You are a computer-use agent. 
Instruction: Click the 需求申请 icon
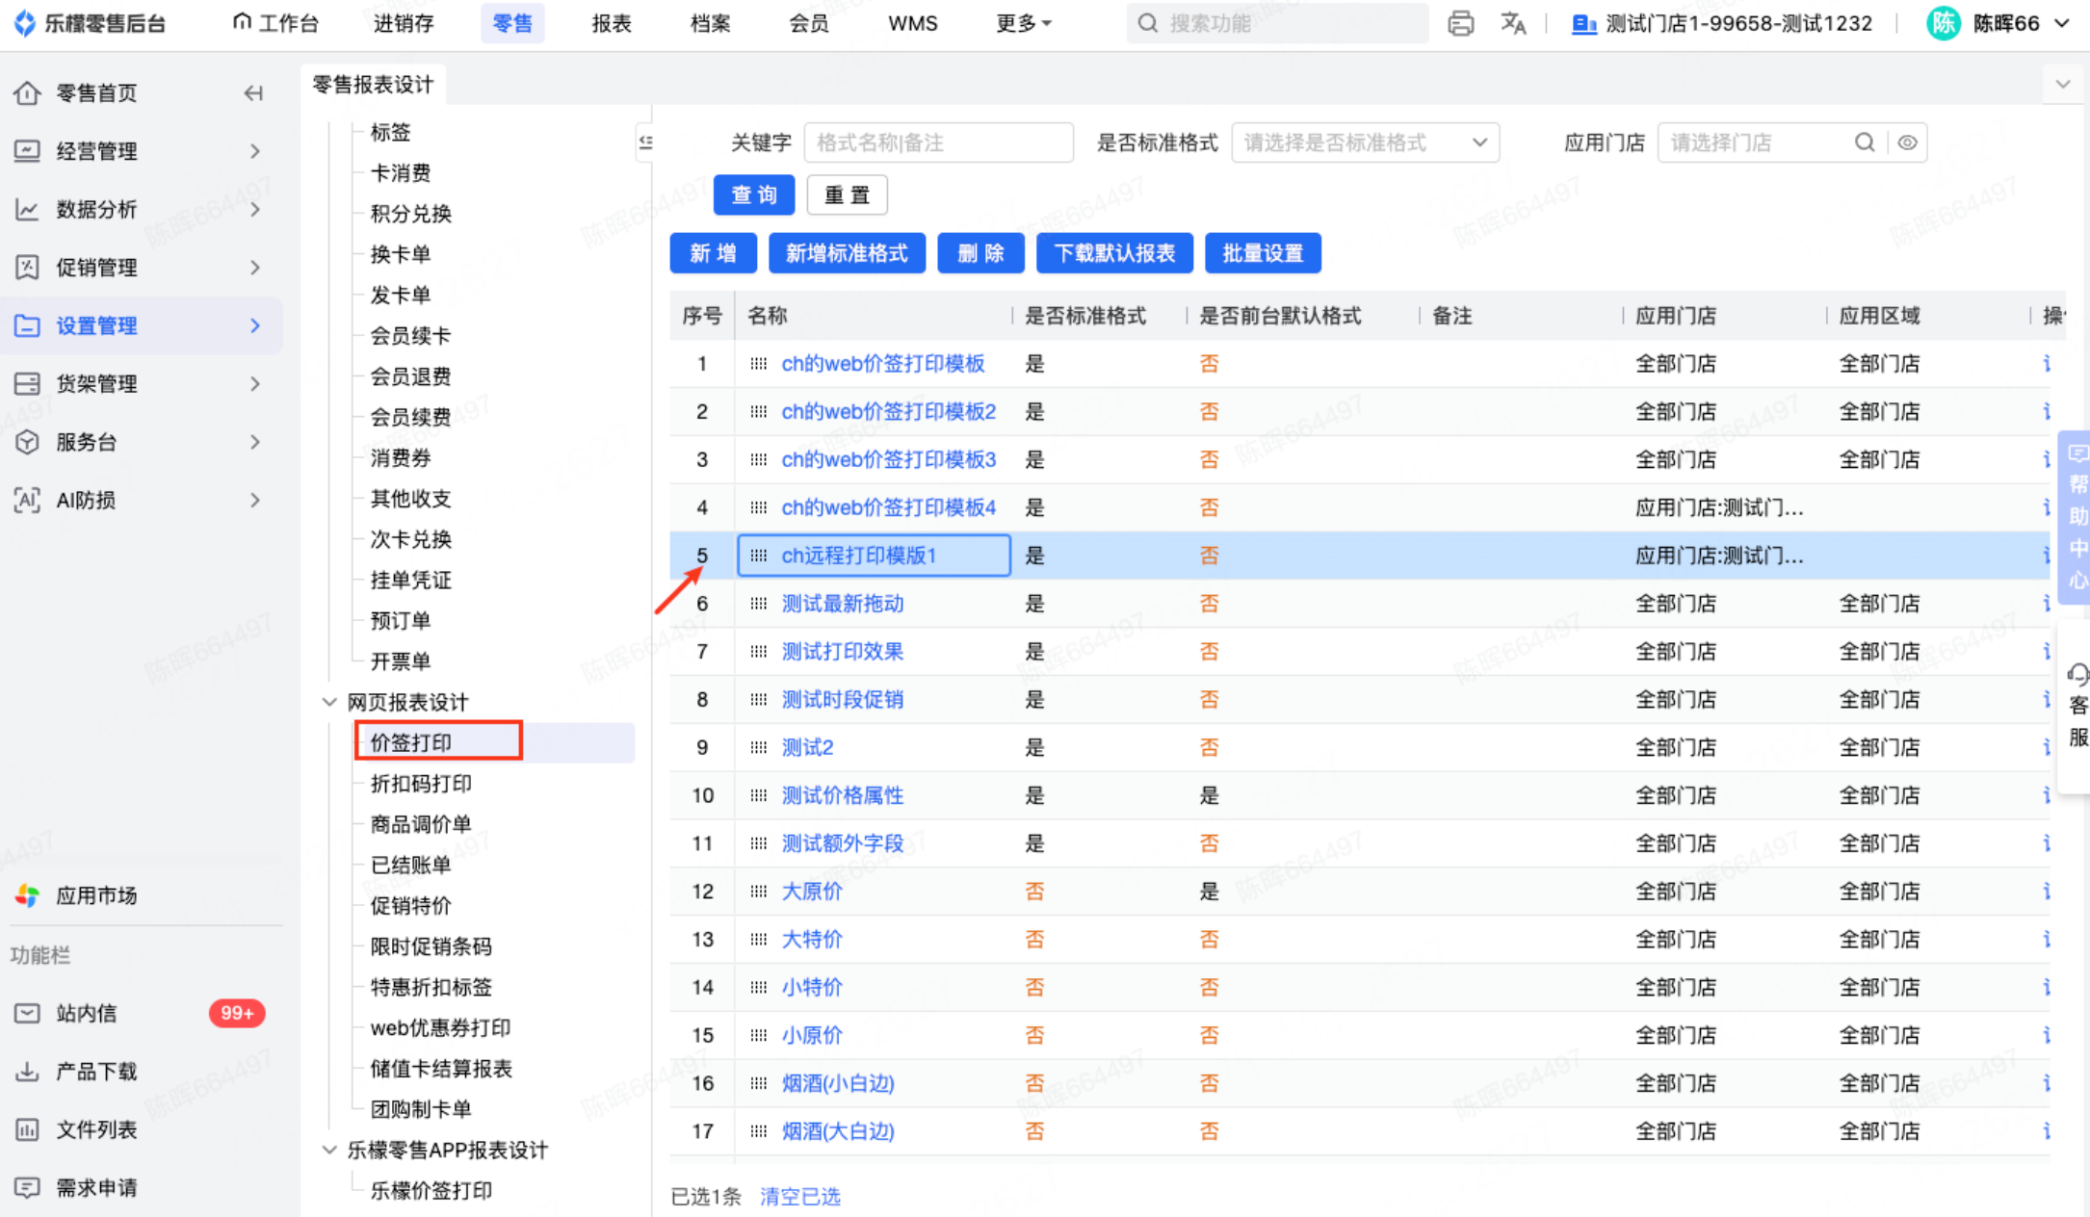[27, 1188]
